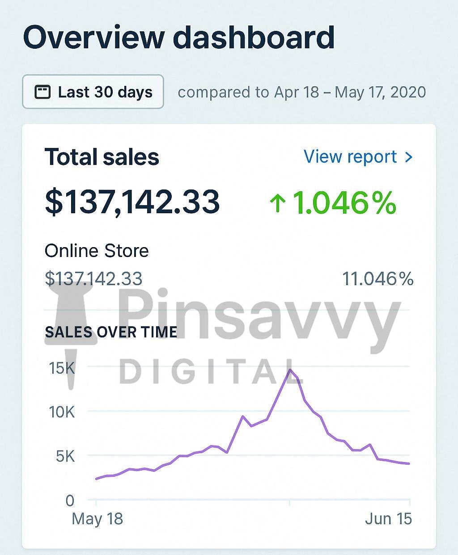
Task: Click the Jun 15 axis label
Action: point(388,519)
